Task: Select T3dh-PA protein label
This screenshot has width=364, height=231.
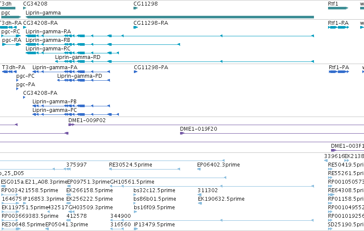Action: point(14,67)
